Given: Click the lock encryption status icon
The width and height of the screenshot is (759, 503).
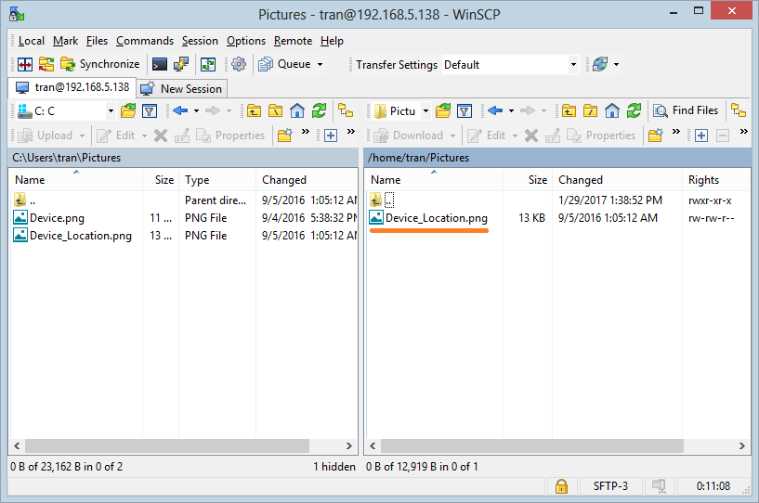Looking at the screenshot, I should point(561,486).
